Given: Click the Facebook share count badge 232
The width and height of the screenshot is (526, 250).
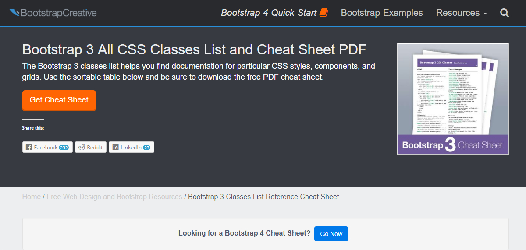Looking at the screenshot, I should coord(64,148).
